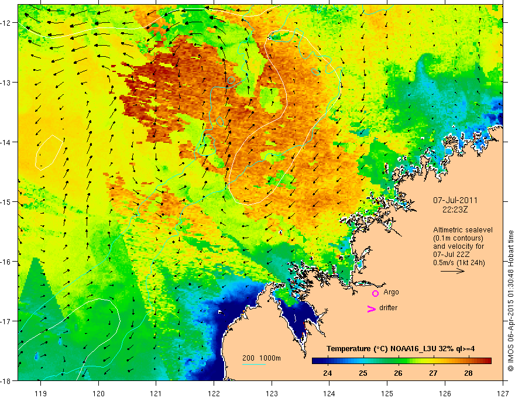The width and height of the screenshot is (515, 398).
Task: Click the longitude label 121
Action: pyautogui.click(x=156, y=393)
